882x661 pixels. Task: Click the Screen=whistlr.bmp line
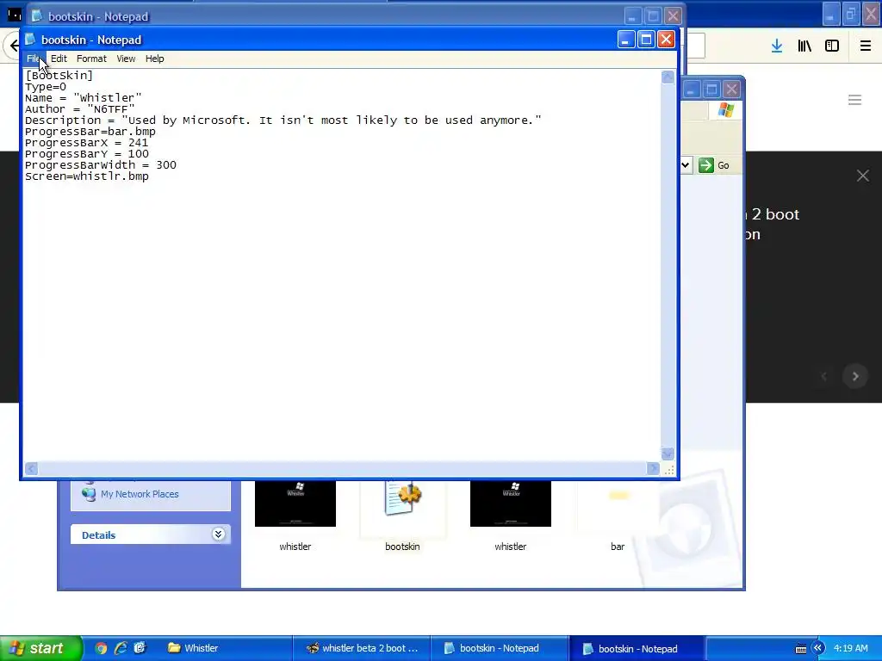coord(87,176)
